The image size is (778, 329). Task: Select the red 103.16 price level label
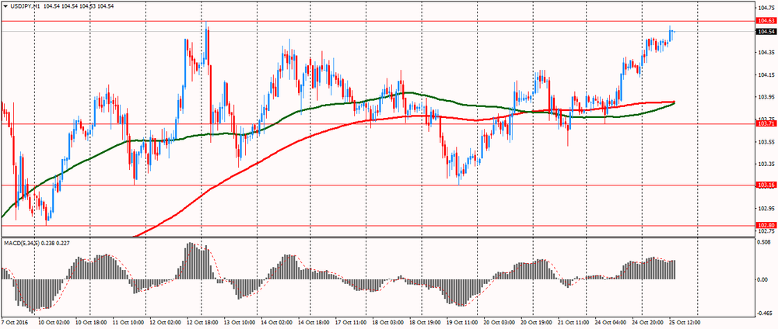coord(766,185)
